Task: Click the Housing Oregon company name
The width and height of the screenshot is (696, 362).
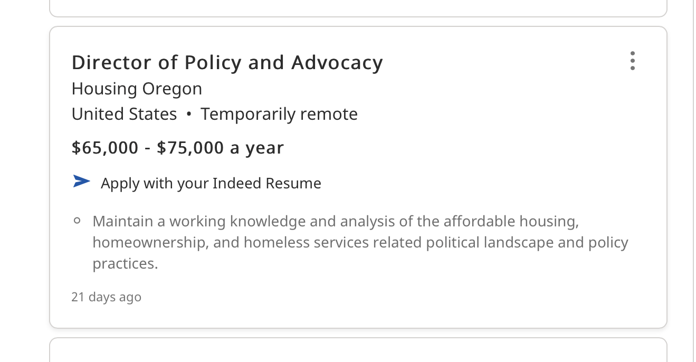Action: [x=137, y=89]
